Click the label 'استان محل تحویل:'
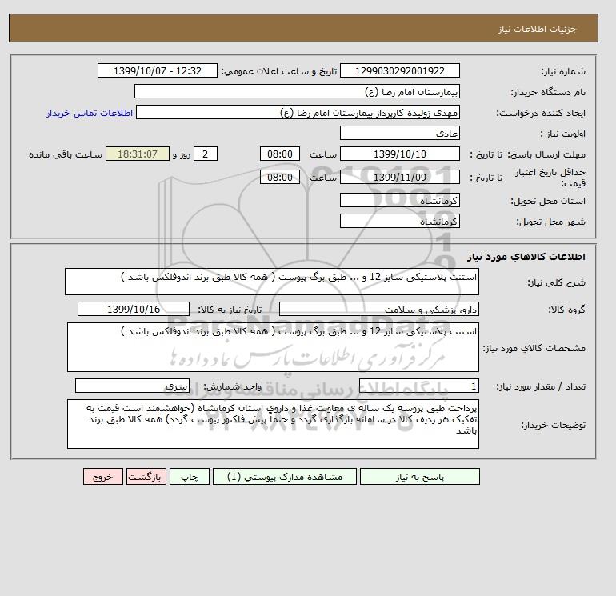The width and height of the screenshot is (616, 596). pyautogui.click(x=548, y=201)
